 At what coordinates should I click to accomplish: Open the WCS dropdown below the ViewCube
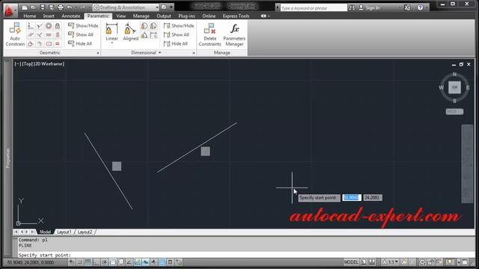454,111
